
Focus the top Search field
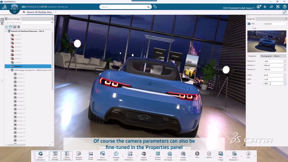(x=125, y=7)
